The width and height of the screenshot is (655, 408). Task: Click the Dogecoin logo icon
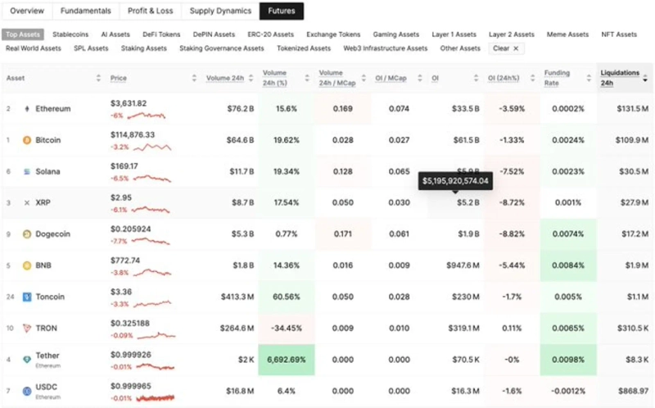[26, 234]
